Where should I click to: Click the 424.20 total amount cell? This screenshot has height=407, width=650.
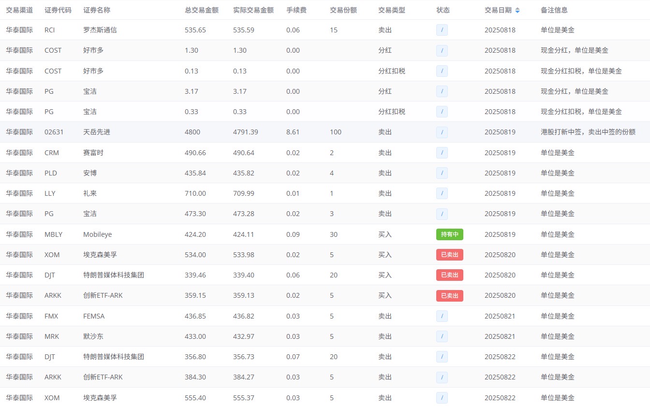(x=195, y=234)
